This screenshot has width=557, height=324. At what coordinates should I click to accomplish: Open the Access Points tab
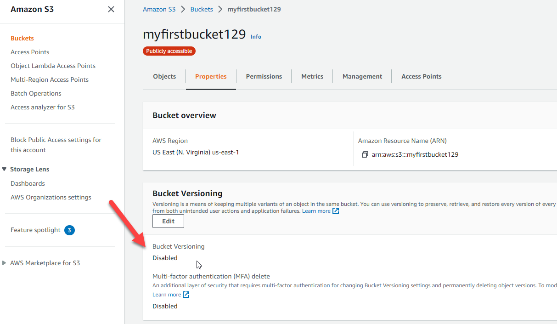point(421,77)
